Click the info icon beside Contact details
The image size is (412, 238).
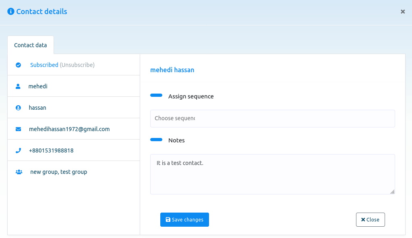pyautogui.click(x=11, y=12)
